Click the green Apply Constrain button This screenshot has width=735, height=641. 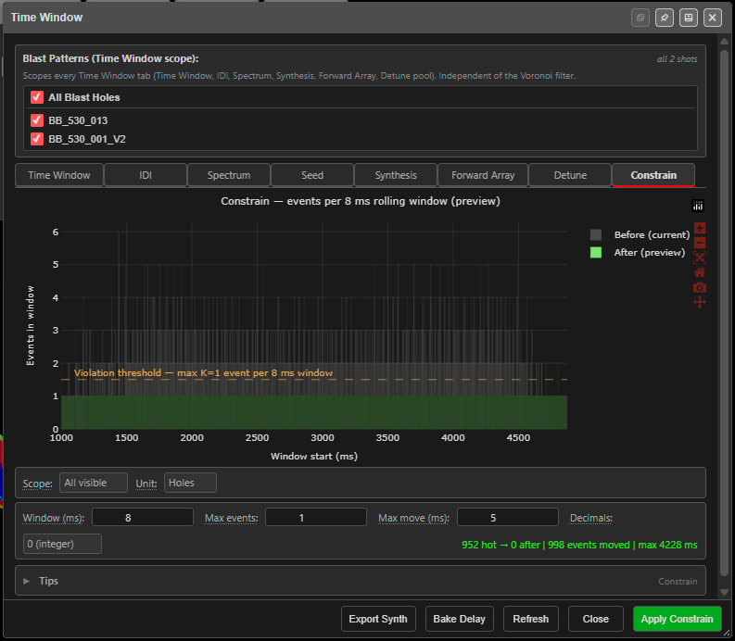(x=677, y=619)
